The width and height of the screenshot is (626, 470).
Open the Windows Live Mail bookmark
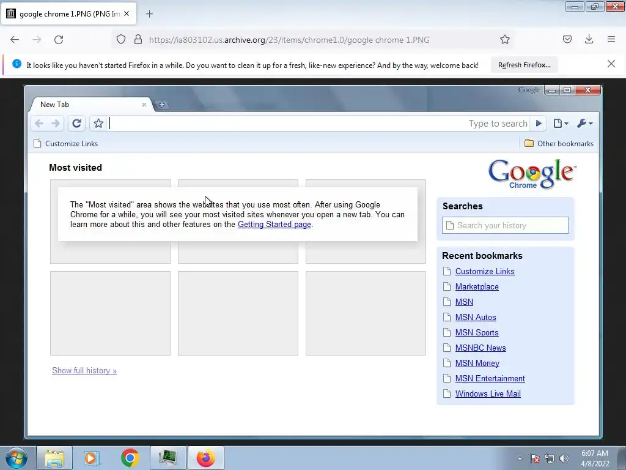(488, 394)
